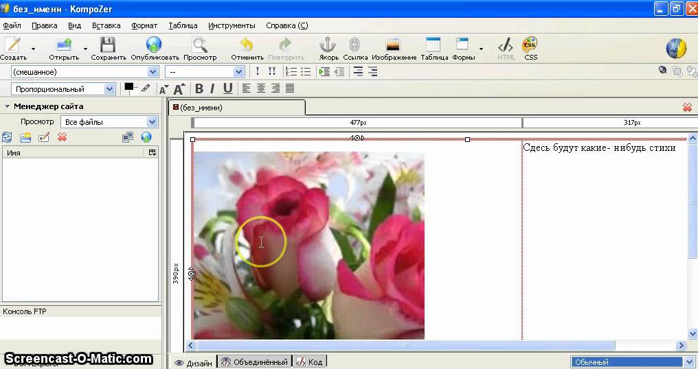Decrease indent of the text
The height and width of the screenshot is (369, 698).
(339, 71)
